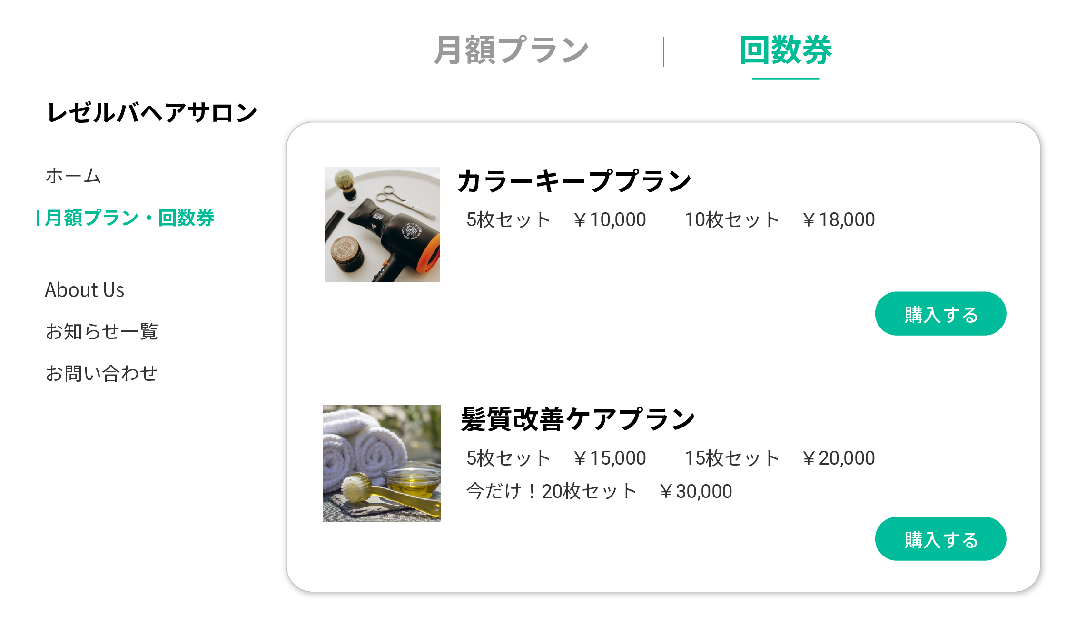Screen dimensions: 1066x626
Task: Click 購入する for カラーキーププラン
Action: 940,314
